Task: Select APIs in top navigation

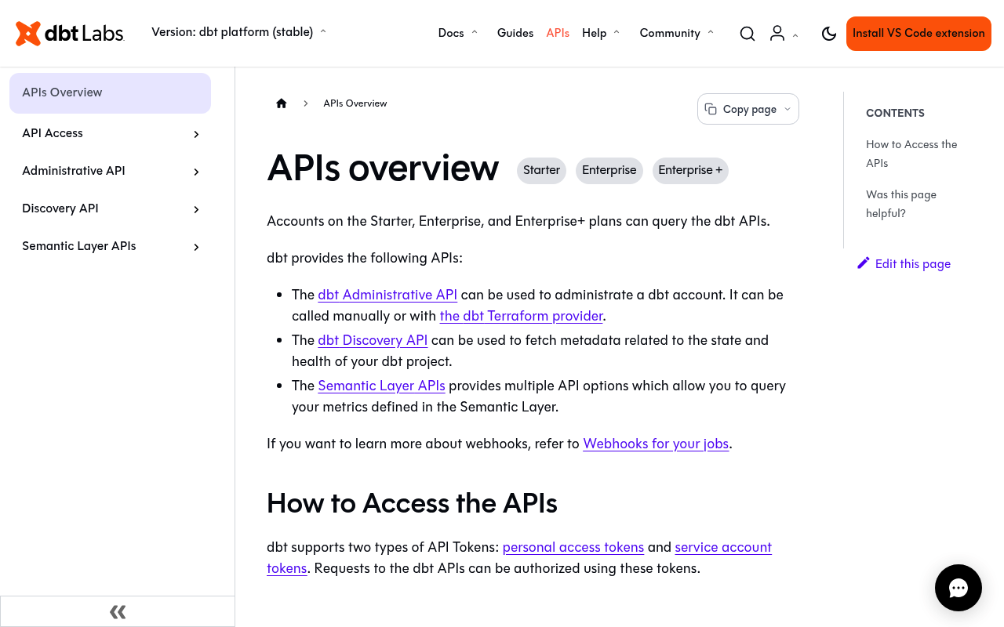Action: click(x=558, y=33)
